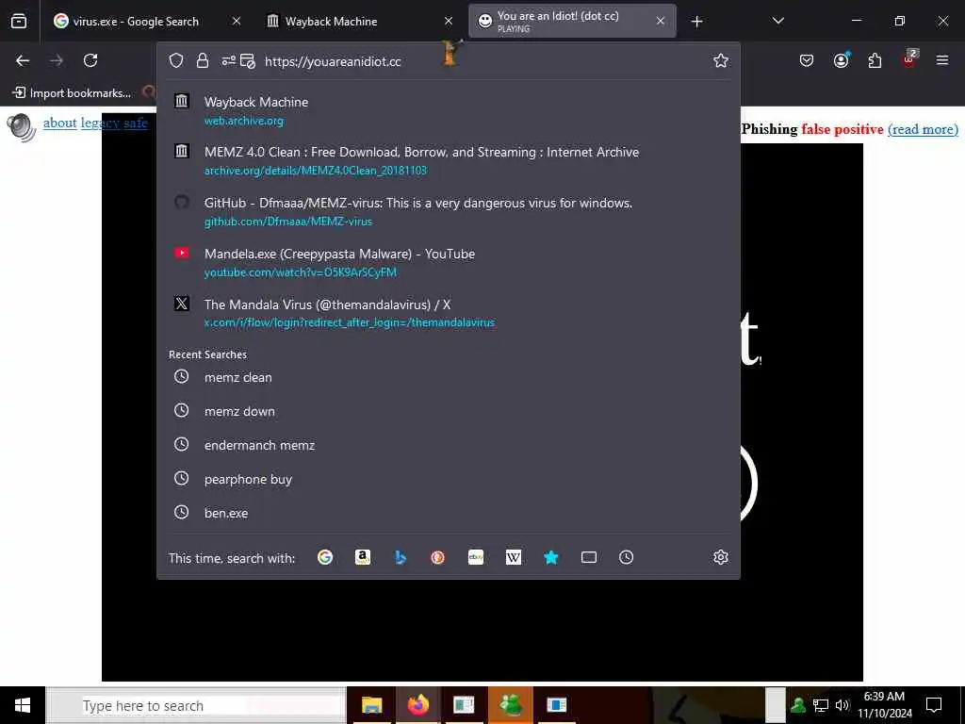
Task: Open Save to Pocket button
Action: point(807,60)
